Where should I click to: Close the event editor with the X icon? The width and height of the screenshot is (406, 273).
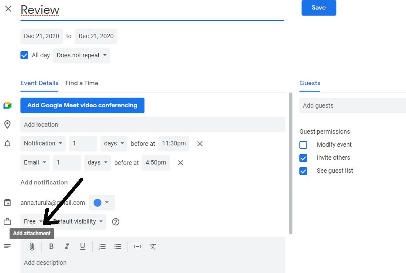(8, 9)
